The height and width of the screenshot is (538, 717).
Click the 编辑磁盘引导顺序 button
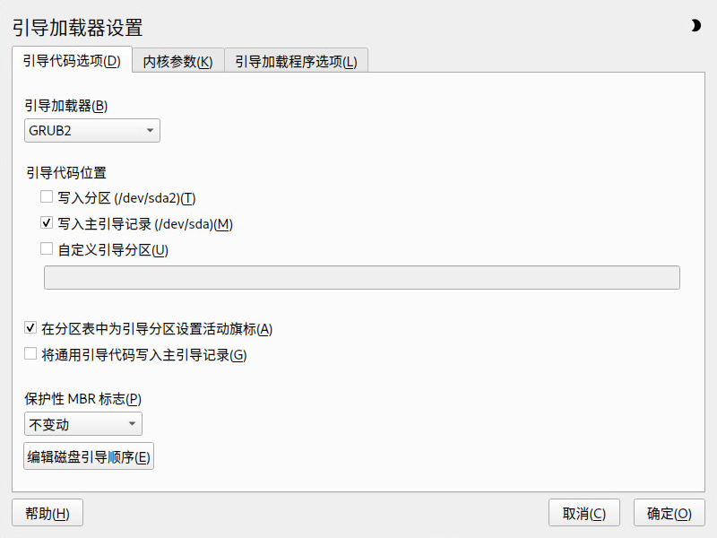point(89,456)
